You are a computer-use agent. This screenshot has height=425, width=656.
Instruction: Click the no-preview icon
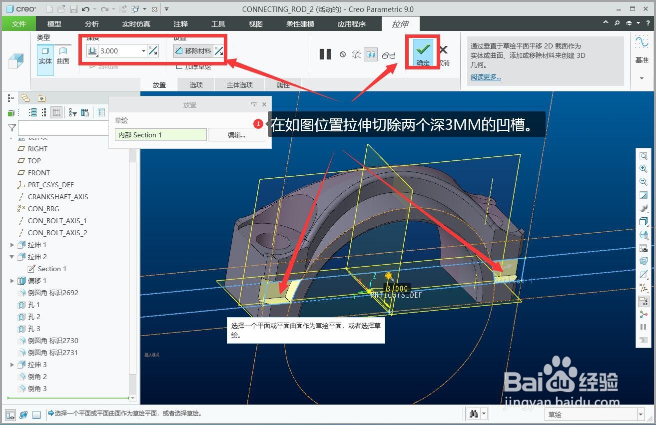pos(343,54)
